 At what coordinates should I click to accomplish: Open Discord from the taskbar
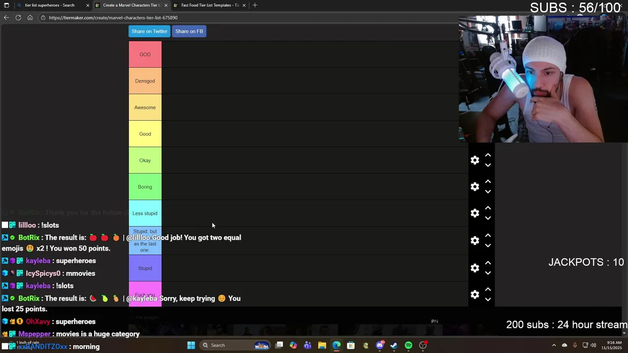pyautogui.click(x=380, y=345)
